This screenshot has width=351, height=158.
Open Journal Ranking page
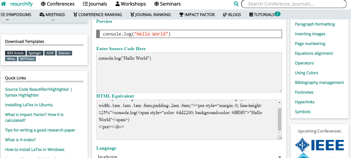pos(151,15)
